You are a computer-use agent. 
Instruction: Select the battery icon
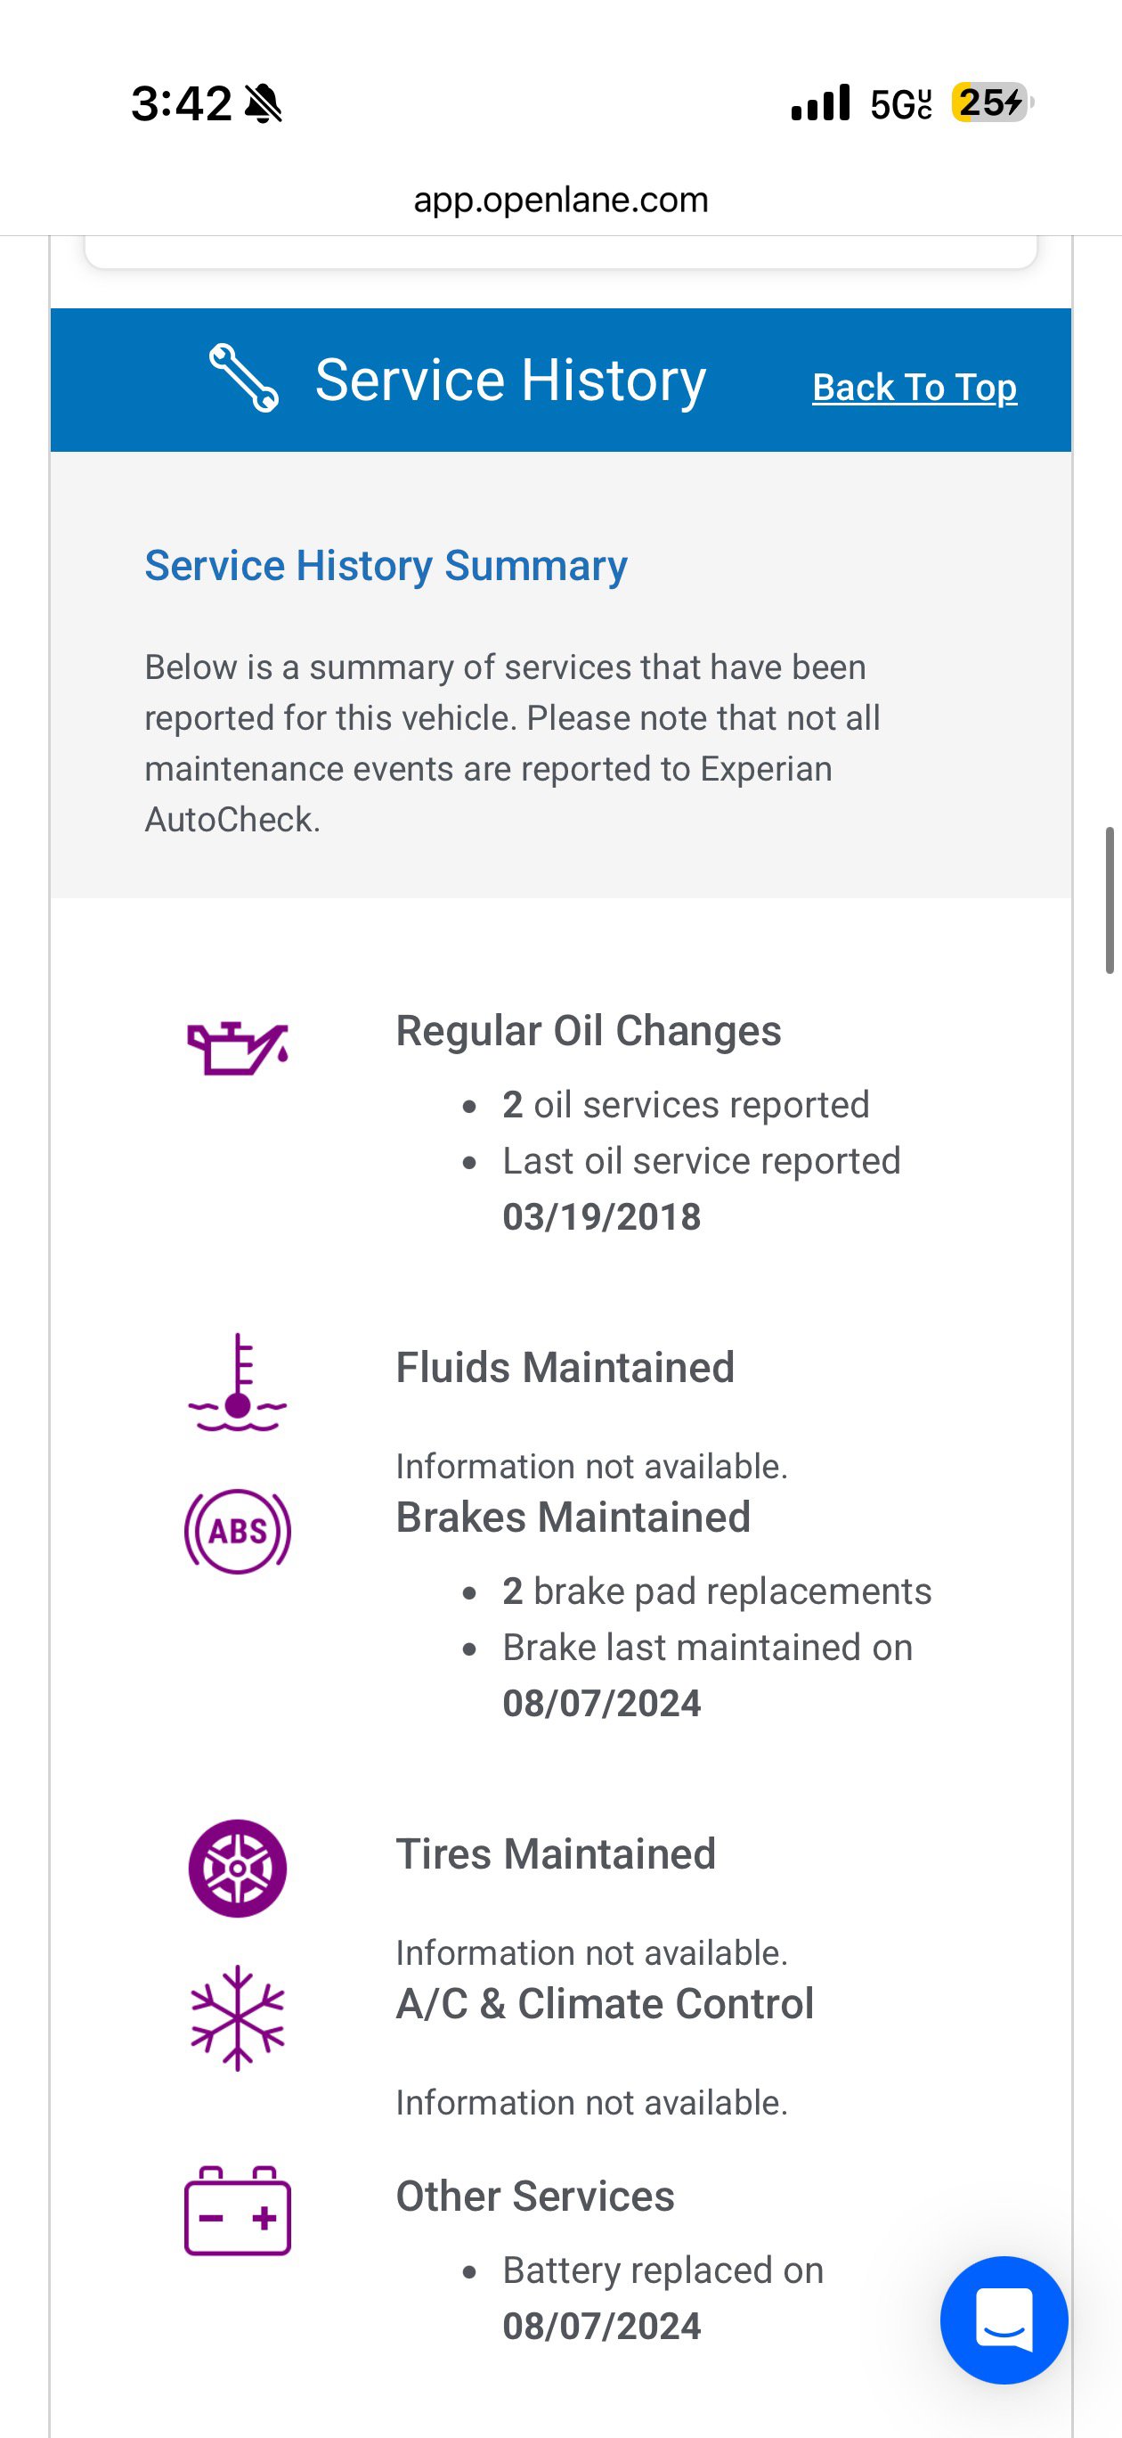(238, 2211)
